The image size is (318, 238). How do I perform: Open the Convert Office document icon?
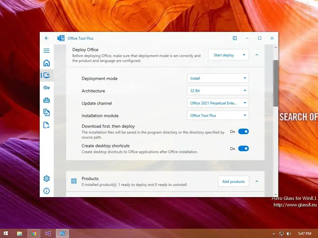[47, 112]
